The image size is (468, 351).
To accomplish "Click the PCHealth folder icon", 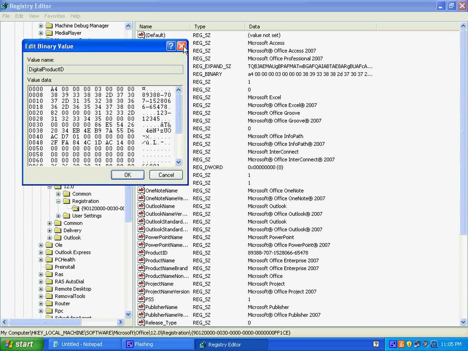I will click(x=49, y=260).
